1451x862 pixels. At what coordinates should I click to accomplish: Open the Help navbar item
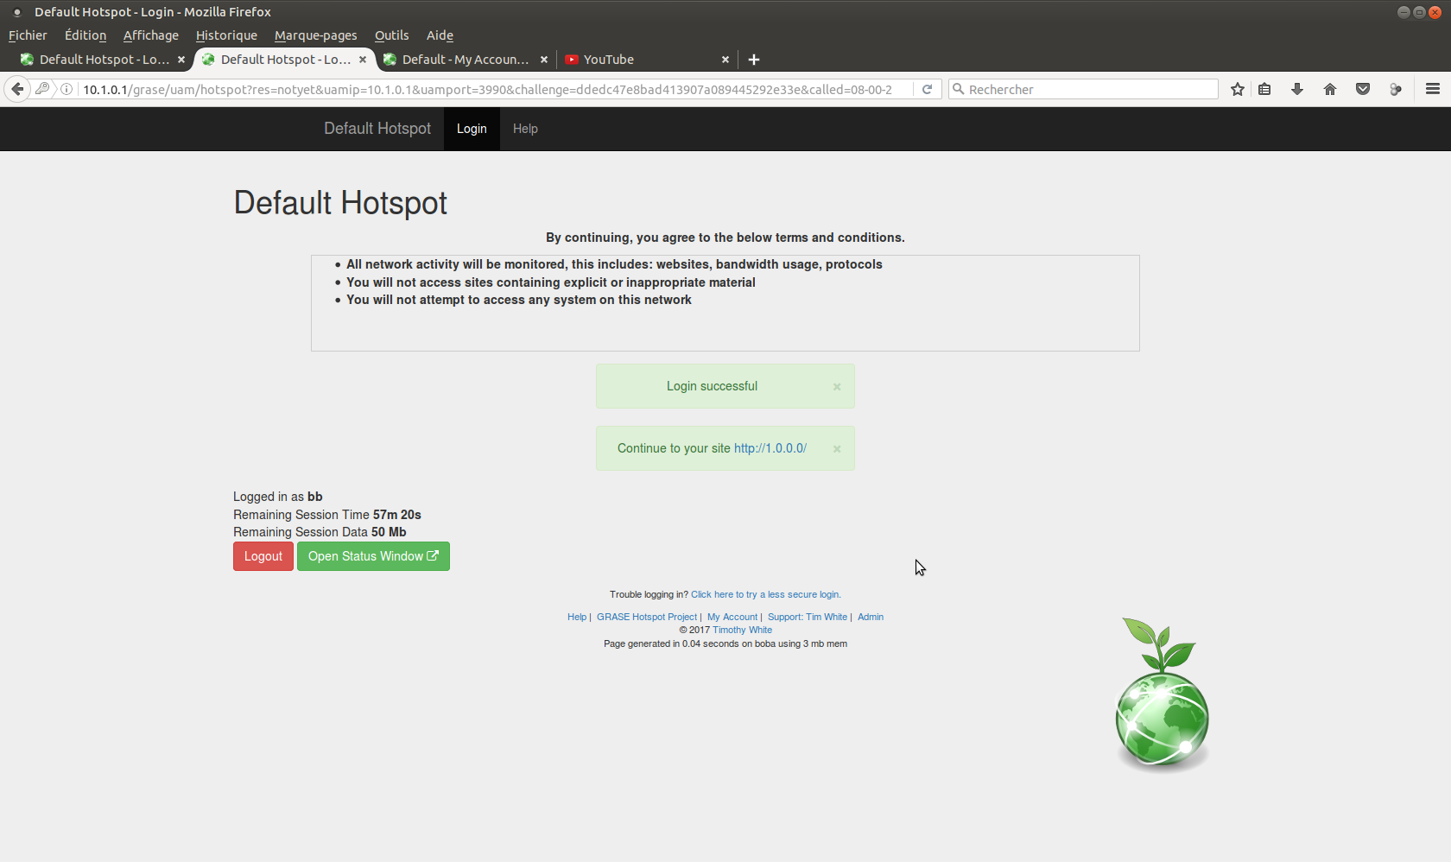[x=525, y=129]
